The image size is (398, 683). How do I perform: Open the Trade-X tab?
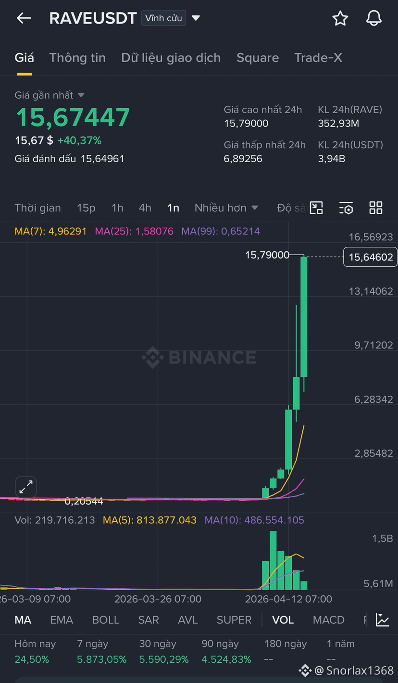318,58
